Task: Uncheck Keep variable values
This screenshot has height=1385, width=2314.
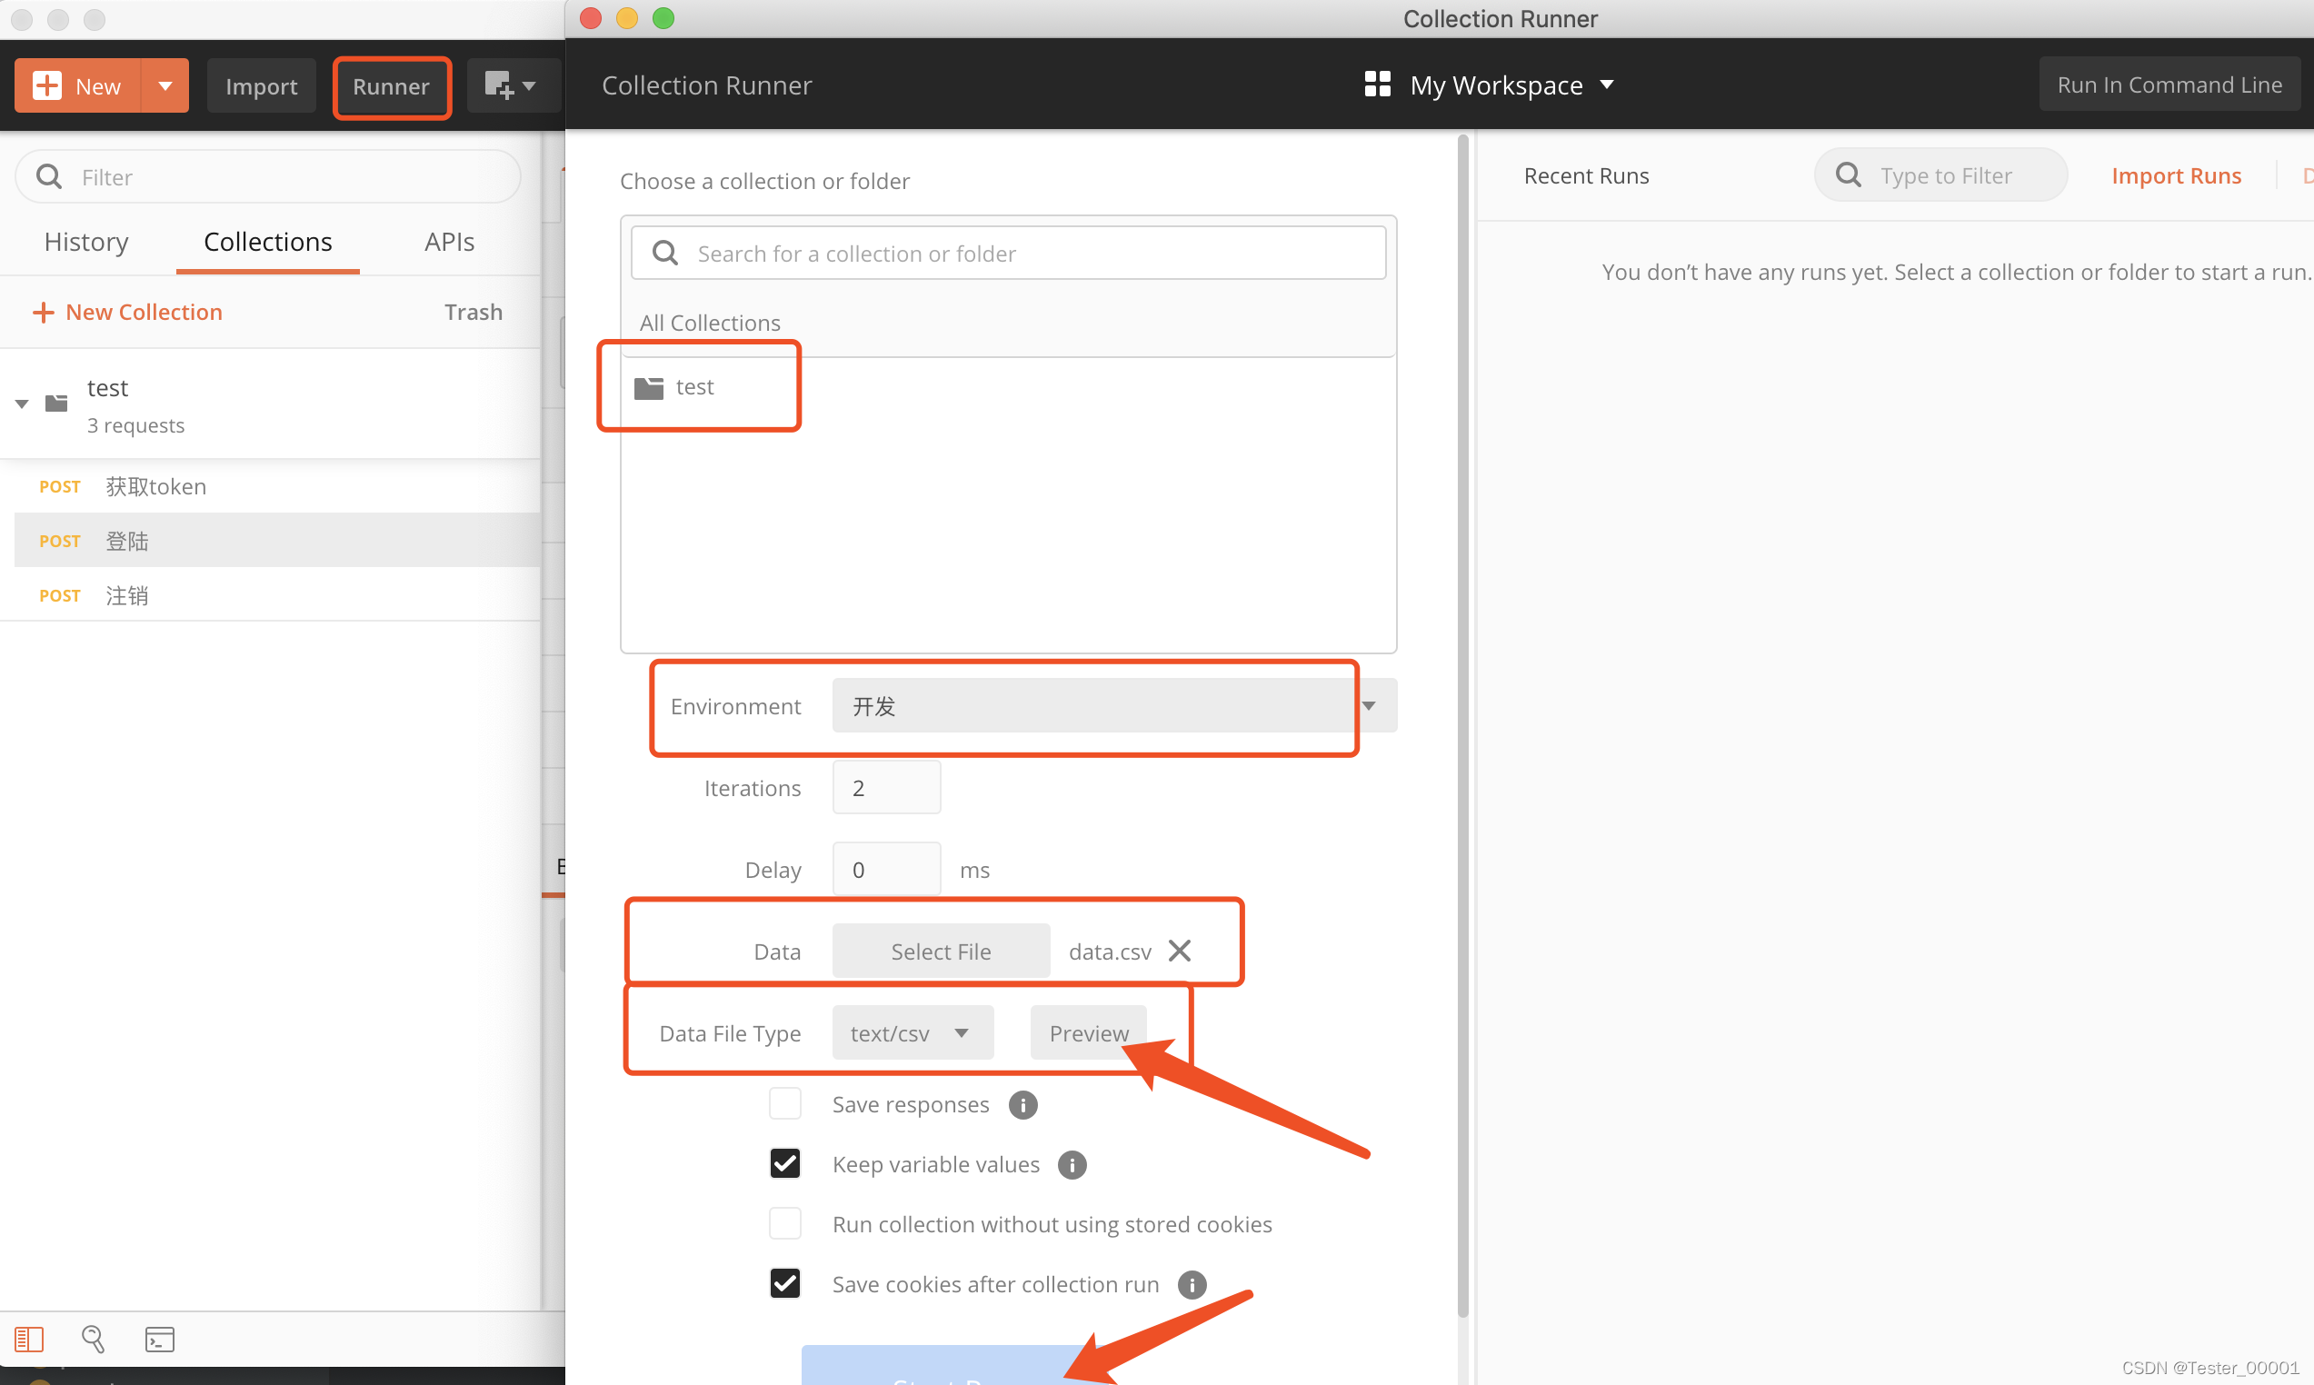Action: pos(784,1163)
